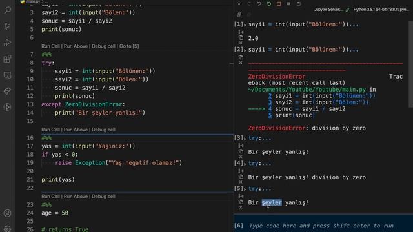
Task: Click Debug cell above line 23
Action: [103, 197]
